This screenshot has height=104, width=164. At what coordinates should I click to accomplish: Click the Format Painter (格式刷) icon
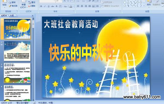click(13, 6)
